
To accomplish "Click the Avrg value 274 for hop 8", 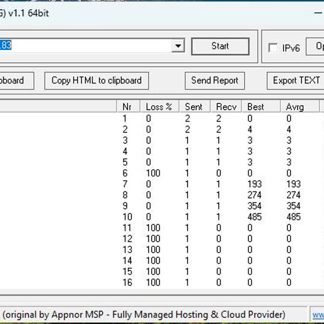I will point(294,195).
